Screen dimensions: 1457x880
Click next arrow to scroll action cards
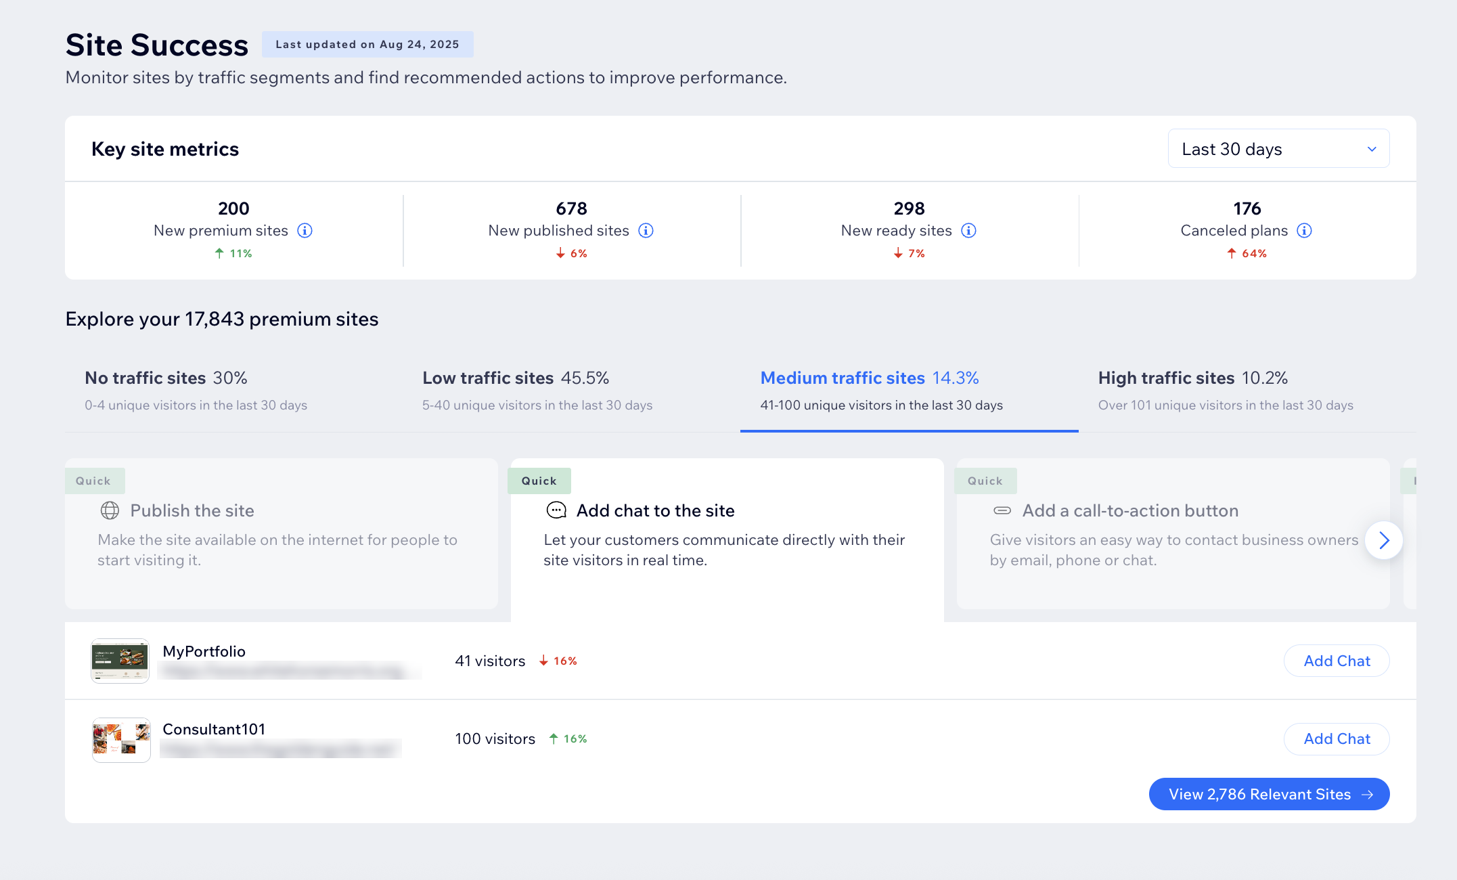[x=1383, y=540]
